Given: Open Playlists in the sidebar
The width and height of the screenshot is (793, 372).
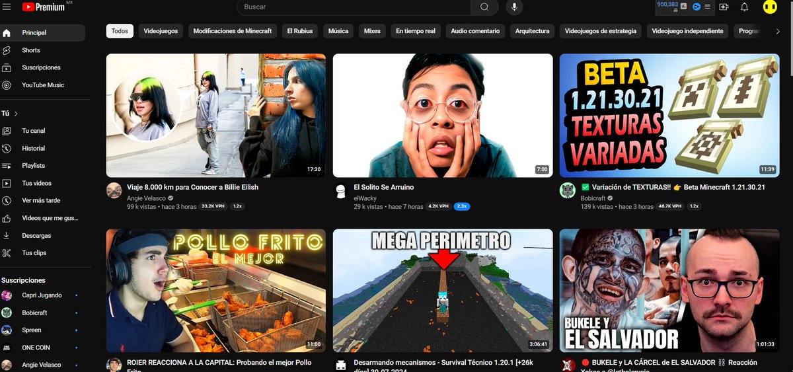Looking at the screenshot, I should (43, 166).
